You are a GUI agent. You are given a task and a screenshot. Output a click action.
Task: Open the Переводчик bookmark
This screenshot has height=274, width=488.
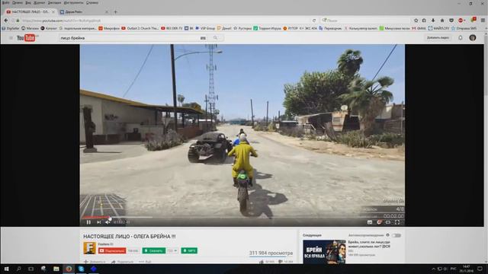330,28
